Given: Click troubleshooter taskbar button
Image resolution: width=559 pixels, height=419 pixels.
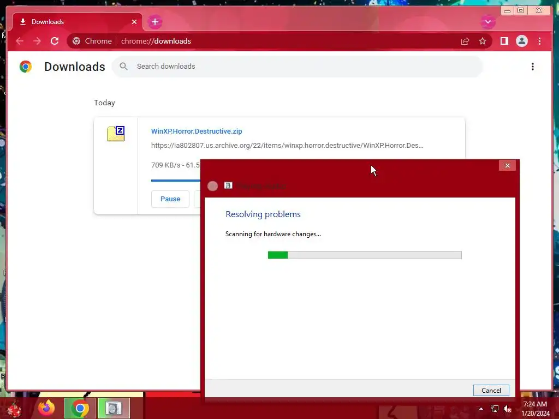Looking at the screenshot, I should pyautogui.click(x=114, y=408).
